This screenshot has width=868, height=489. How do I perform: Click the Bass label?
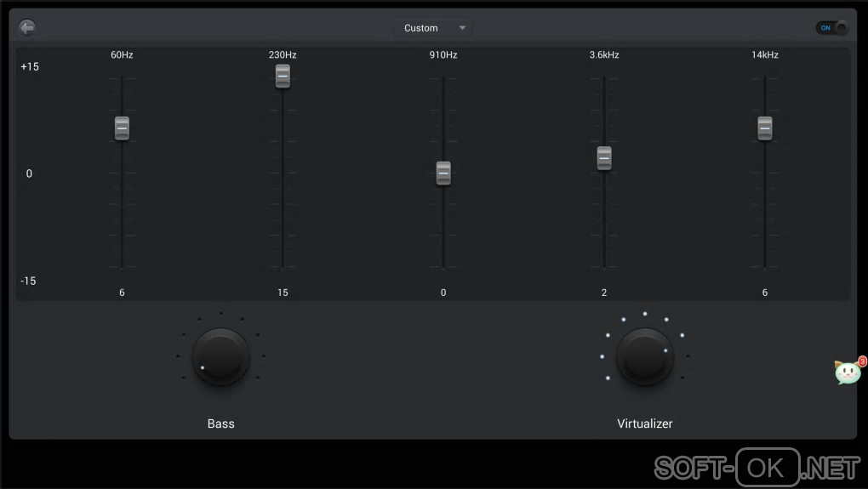221,424
